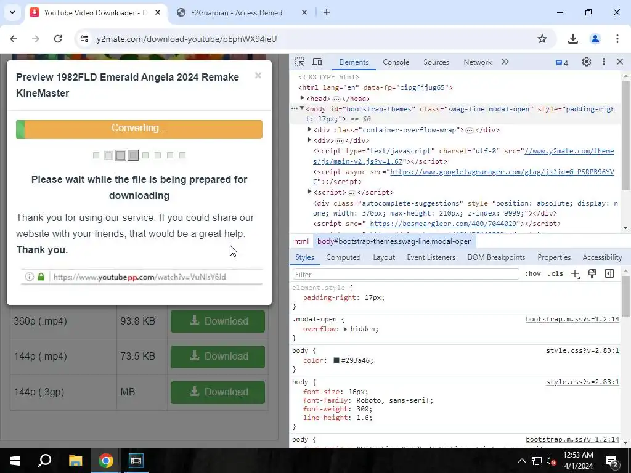
Task: Select the Styles sub-tab
Action: coord(304,257)
